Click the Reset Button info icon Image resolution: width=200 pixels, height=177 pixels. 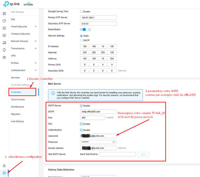(x=89, y=30)
